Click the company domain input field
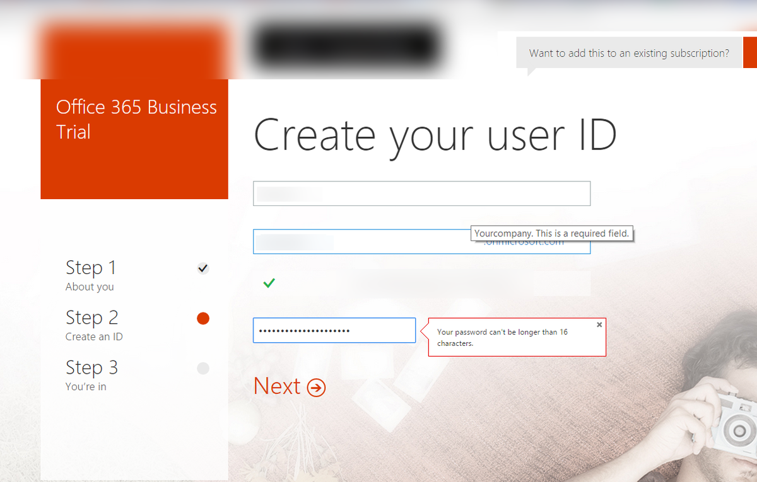 [x=421, y=241]
